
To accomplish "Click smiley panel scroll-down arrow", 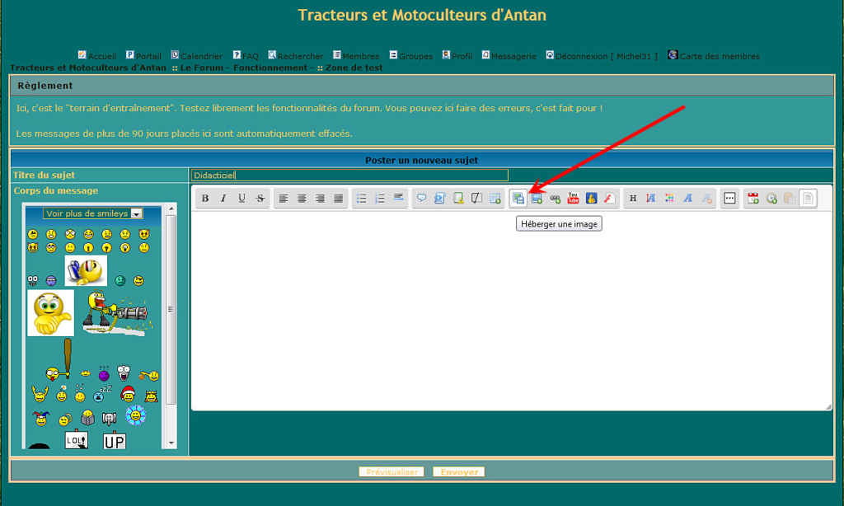I will pos(171,443).
